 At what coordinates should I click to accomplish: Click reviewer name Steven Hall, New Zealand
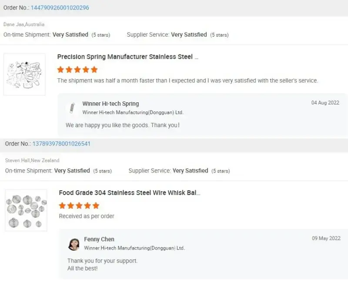pos(32,160)
